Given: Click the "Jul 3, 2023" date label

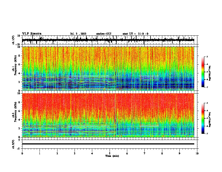Looking at the screenshot, I should click(78, 34).
